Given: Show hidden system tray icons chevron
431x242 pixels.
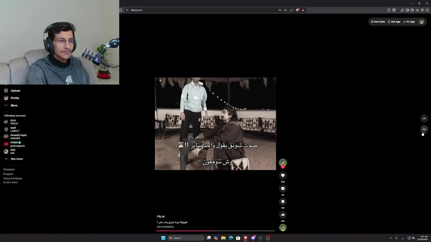Looking at the screenshot, I should pyautogui.click(x=391, y=238).
